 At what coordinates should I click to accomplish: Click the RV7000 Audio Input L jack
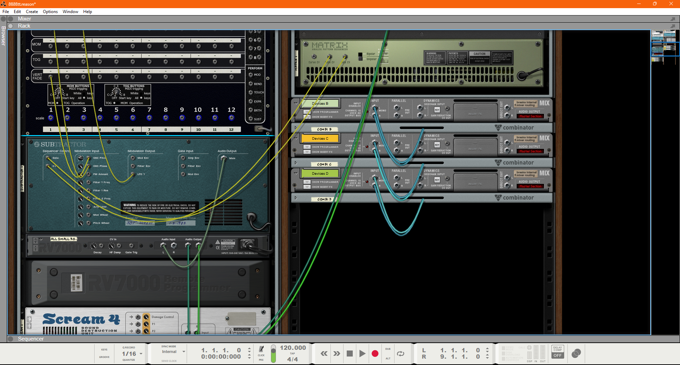click(x=163, y=245)
